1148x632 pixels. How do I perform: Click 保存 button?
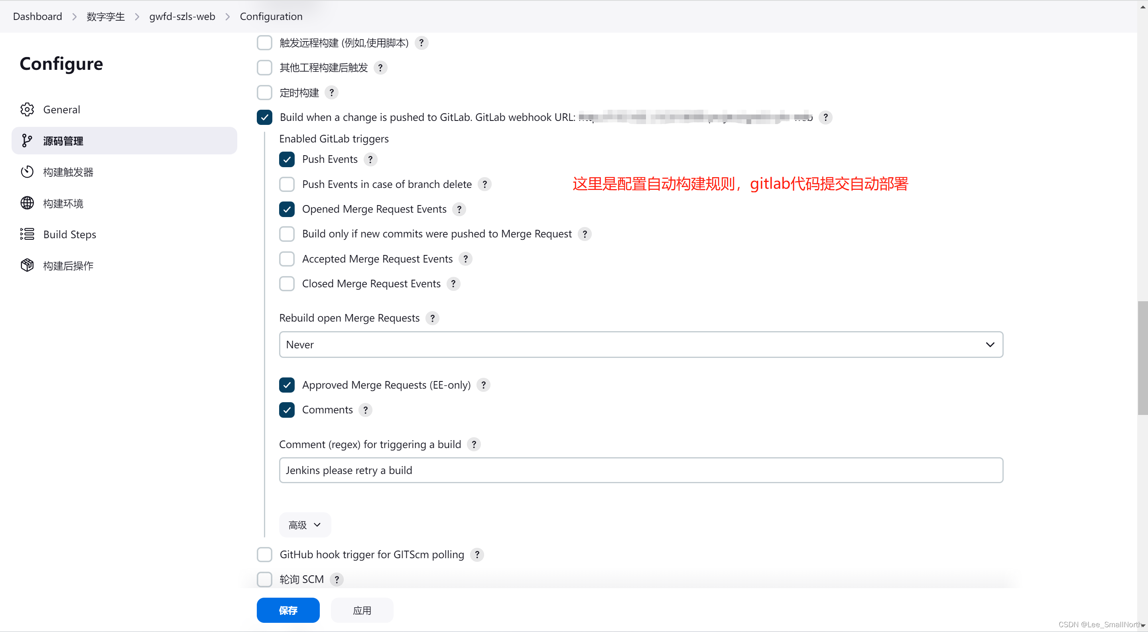click(x=288, y=610)
